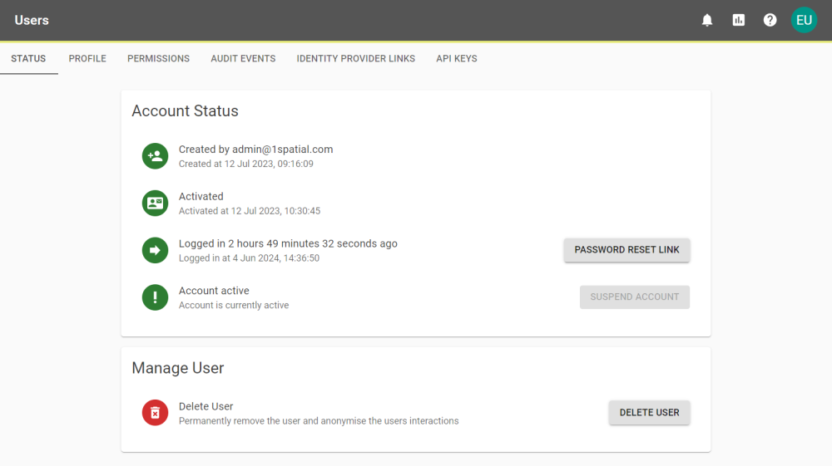Open the EU user avatar menu

point(804,20)
